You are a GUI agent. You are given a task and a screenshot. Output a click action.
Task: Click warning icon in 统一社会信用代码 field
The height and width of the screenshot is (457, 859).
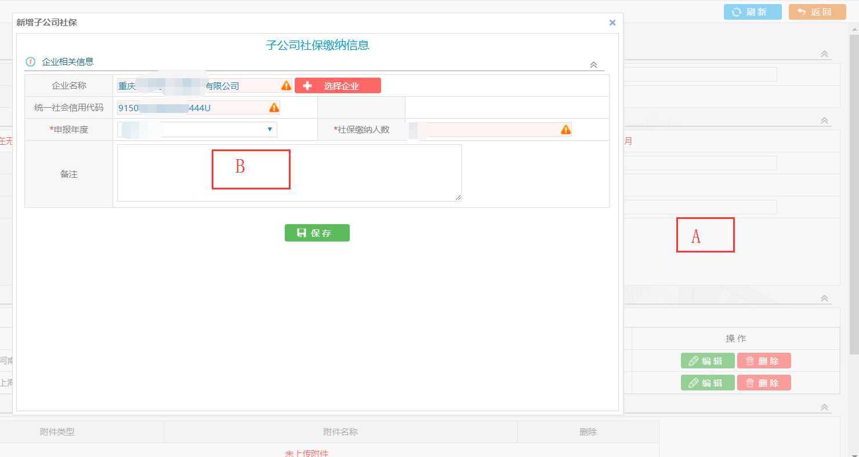pos(274,108)
